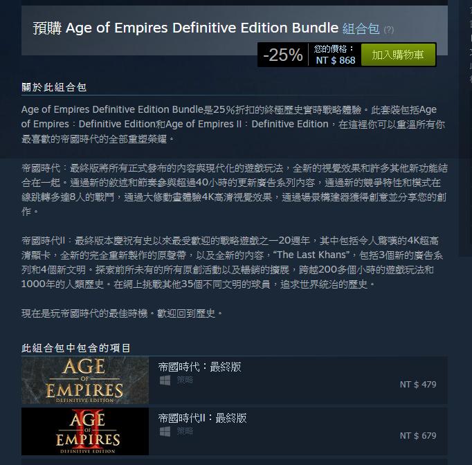
Task: Click the 組合包 bundle label link
Action: 361,29
